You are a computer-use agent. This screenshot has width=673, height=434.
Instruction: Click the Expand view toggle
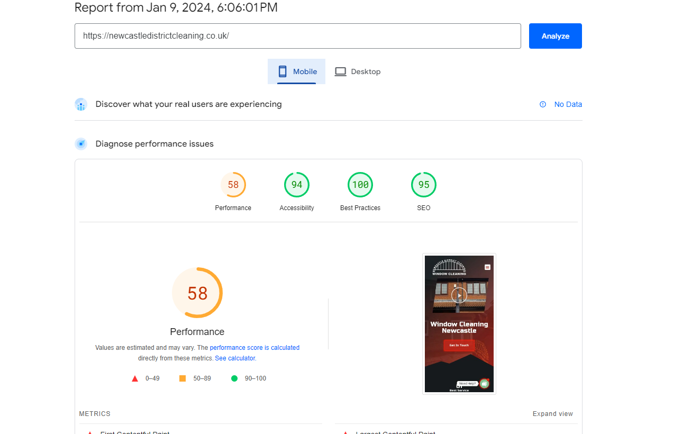(x=553, y=414)
